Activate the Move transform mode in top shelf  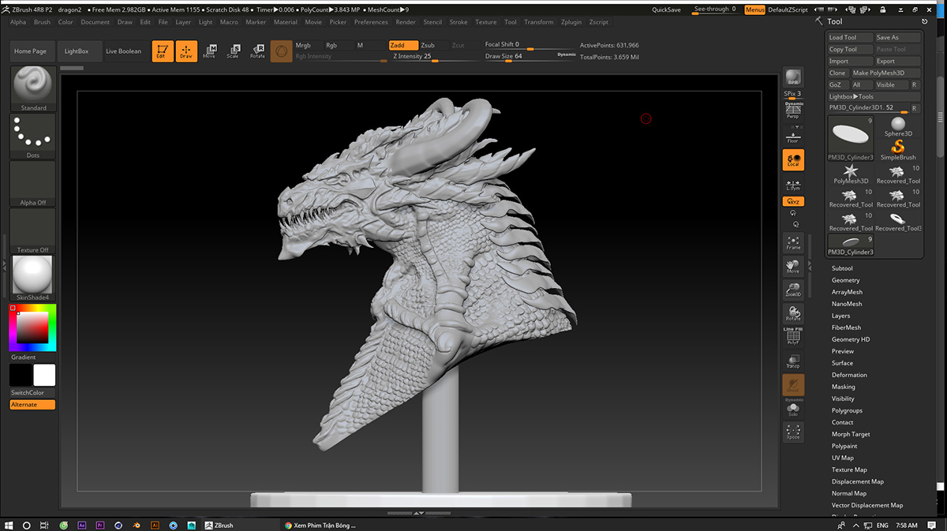tap(209, 51)
